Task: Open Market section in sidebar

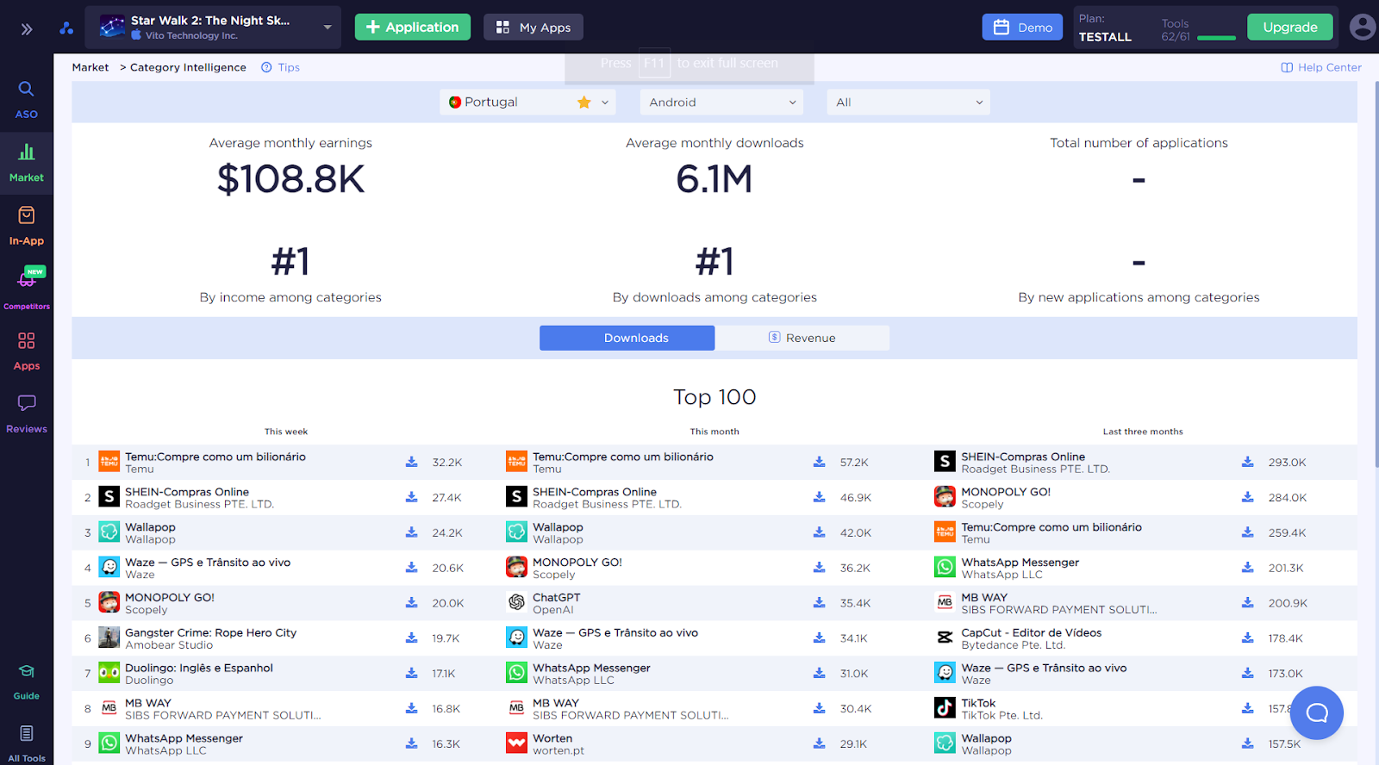Action: coord(27,164)
